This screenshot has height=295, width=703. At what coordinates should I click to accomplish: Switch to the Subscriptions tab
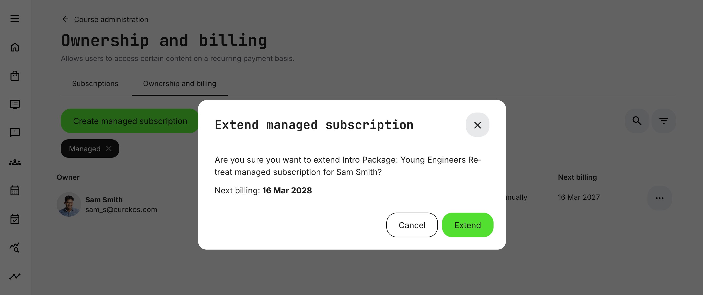(x=95, y=84)
